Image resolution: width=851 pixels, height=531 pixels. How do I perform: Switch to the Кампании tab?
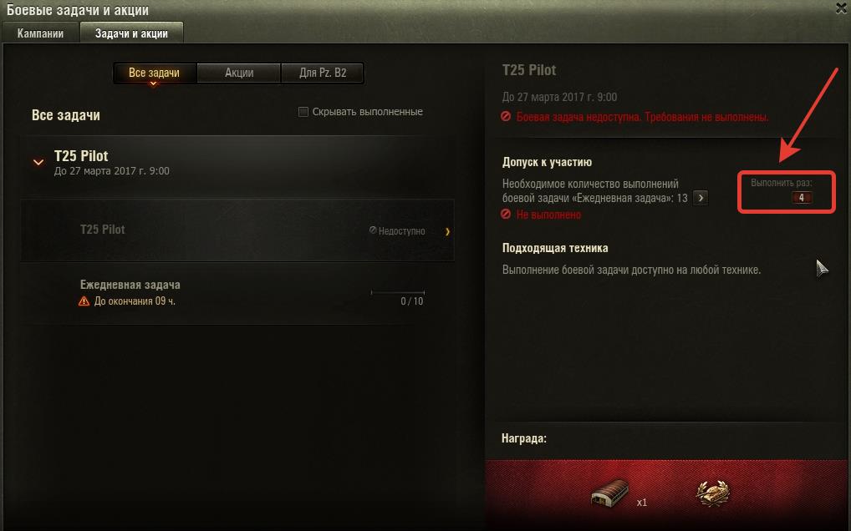pyautogui.click(x=40, y=33)
